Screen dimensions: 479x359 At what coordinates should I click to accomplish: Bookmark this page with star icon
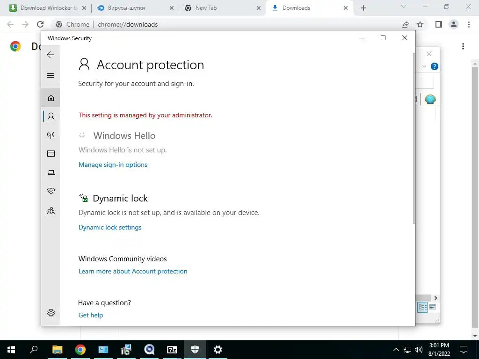[420, 24]
